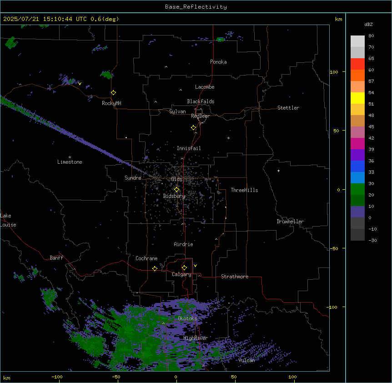
Task: Select the Olds label
Action: tap(176, 179)
